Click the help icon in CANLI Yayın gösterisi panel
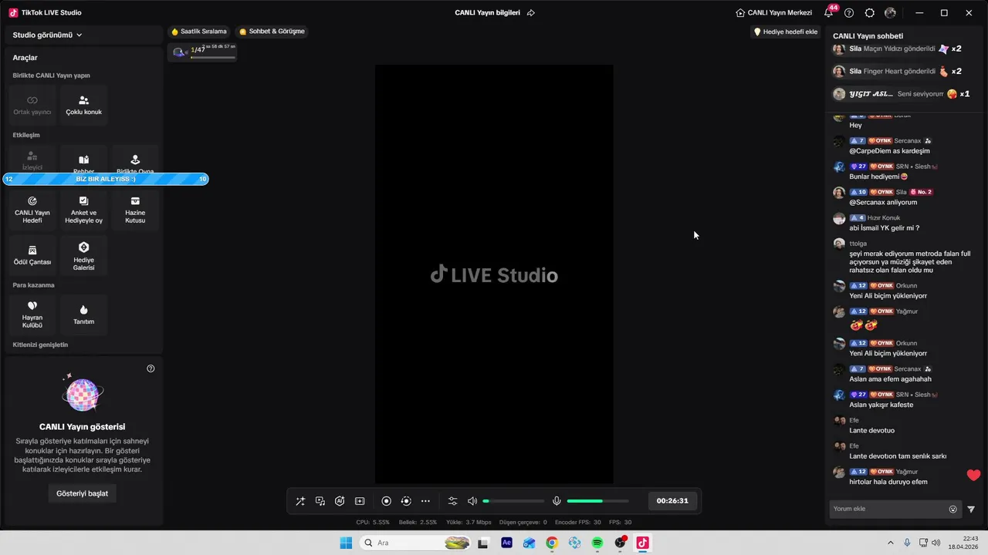988x555 pixels. point(151,368)
